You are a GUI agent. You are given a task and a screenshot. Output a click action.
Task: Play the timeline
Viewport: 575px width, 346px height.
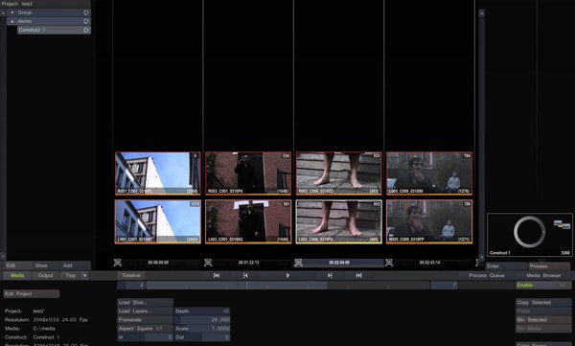287,275
